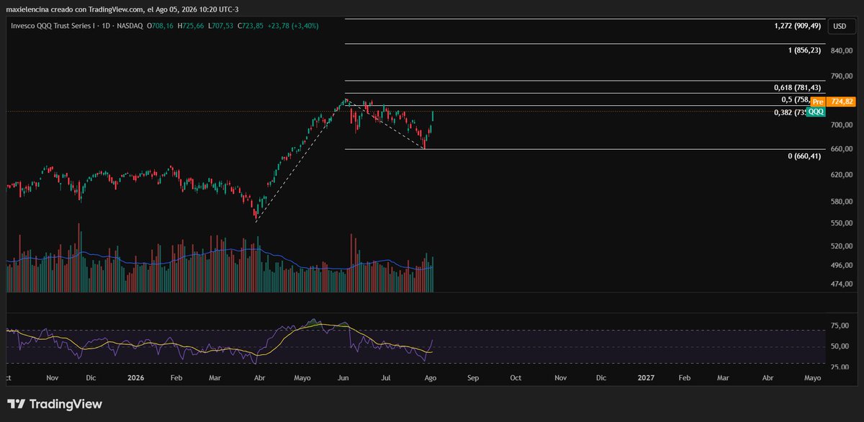Click the Jul label on time axis
864x422 pixels.
pos(385,377)
